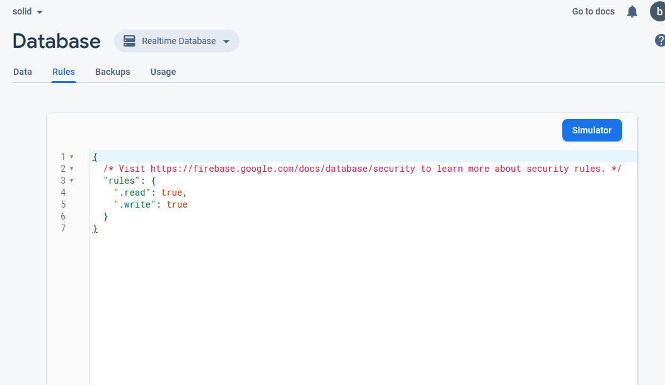Viewport: 665px width, 385px height.
Task: Fold the comment at line 2
Action: point(72,169)
